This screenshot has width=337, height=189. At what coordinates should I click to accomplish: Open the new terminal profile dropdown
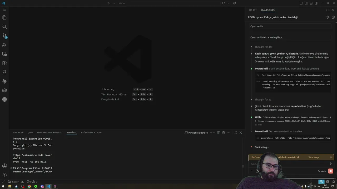[214, 133]
